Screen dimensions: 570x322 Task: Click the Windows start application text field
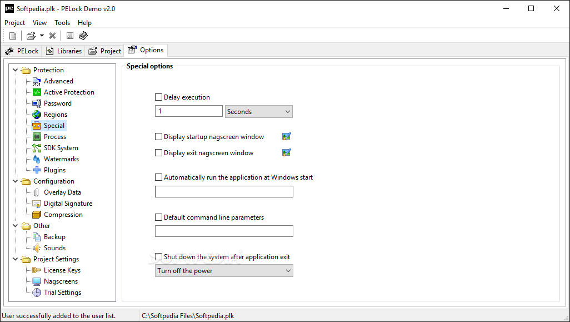coord(224,192)
